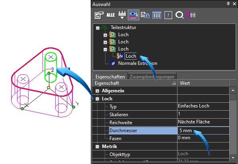Collapse the Teilestruktur tree root
238x164 pixels.
(x=98, y=28)
